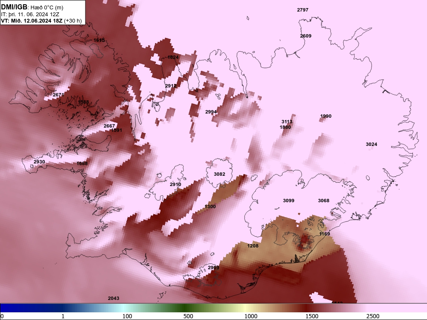Image resolution: width=427 pixels, height=320 pixels.
Task: Click the map value 3024
Action: (371, 144)
